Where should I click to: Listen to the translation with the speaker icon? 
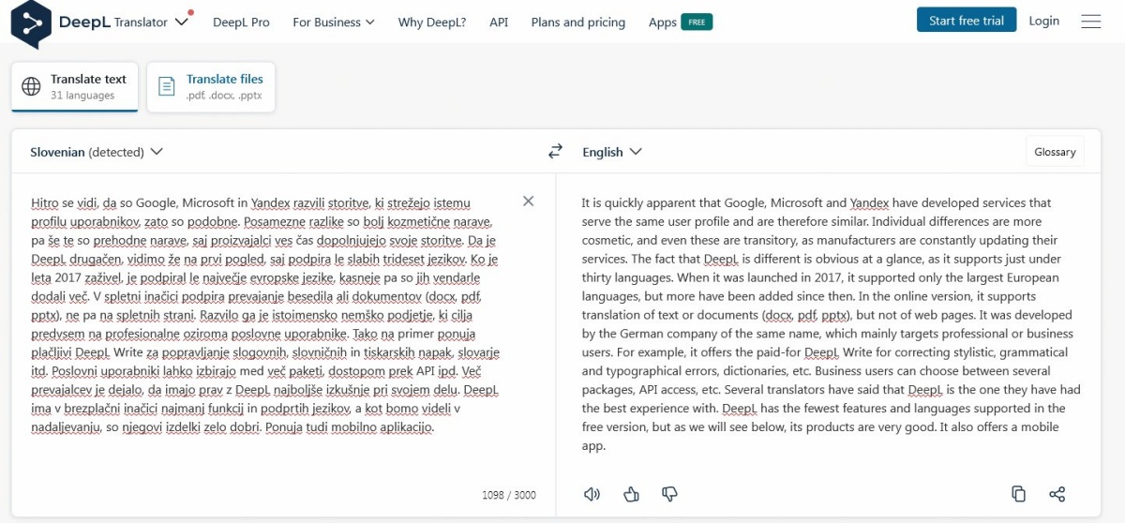[592, 494]
